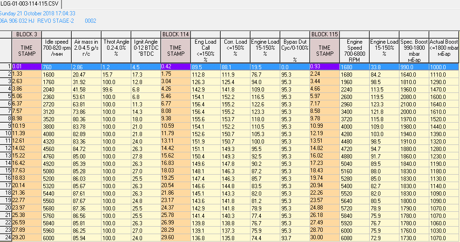Select actual boost cell 1000.0
Image resolution: width=460 pixels, height=242 pixels.
[444, 67]
